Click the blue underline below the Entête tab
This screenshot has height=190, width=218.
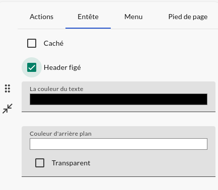coord(88,28)
